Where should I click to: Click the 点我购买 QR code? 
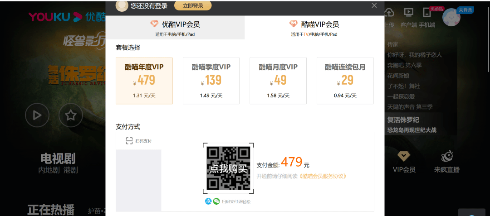coord(228,168)
